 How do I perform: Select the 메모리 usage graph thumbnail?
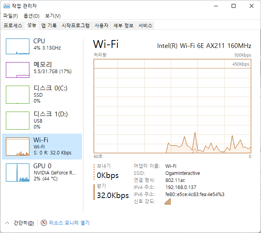tap(18, 70)
